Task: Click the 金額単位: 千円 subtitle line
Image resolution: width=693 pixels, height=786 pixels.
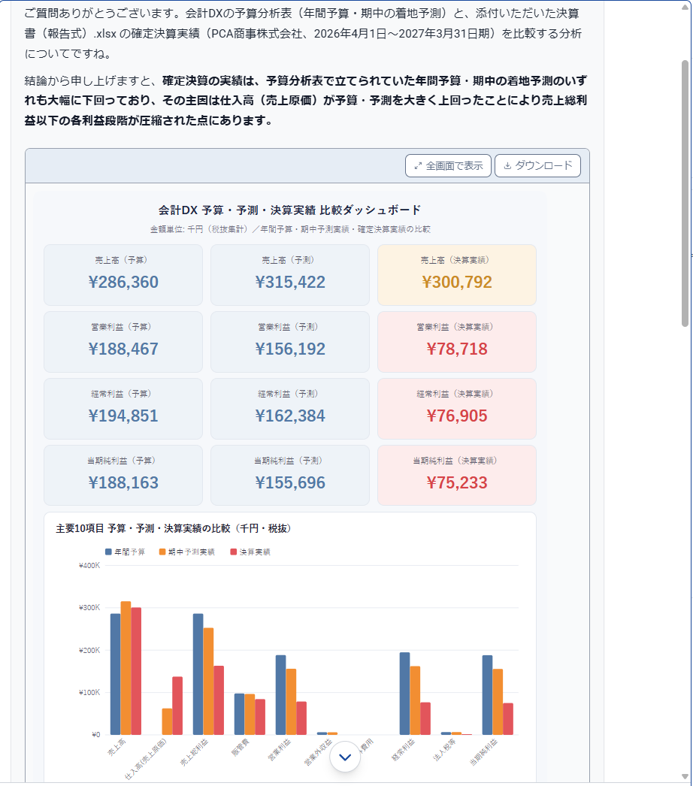Action: pos(290,229)
